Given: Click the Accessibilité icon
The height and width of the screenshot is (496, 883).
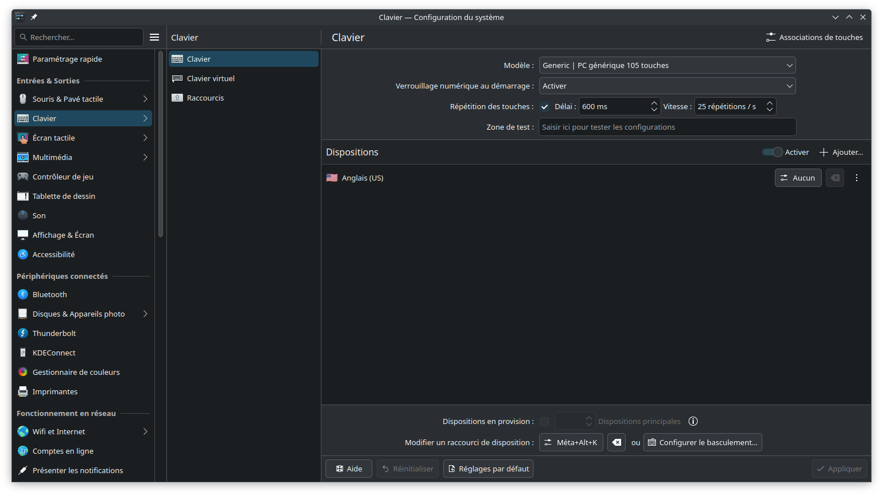Looking at the screenshot, I should (x=23, y=254).
